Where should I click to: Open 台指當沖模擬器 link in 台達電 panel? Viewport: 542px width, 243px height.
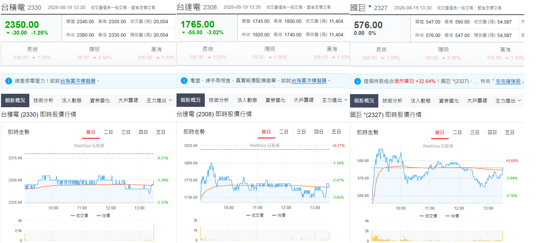click(309, 81)
